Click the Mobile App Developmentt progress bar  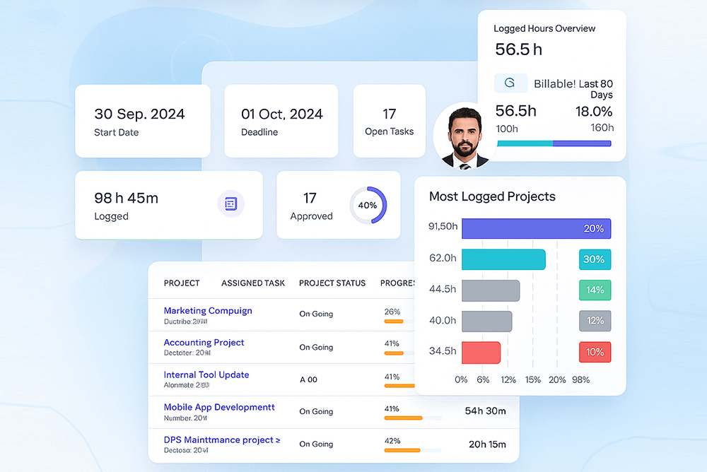[413, 418]
